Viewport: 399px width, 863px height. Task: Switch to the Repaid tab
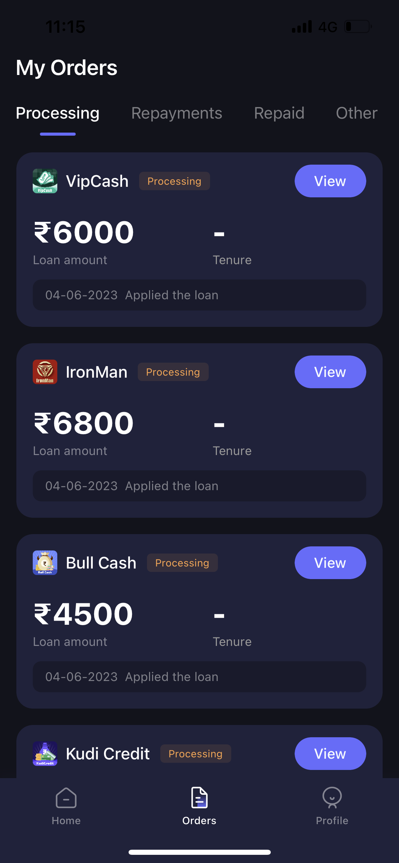pyautogui.click(x=279, y=113)
